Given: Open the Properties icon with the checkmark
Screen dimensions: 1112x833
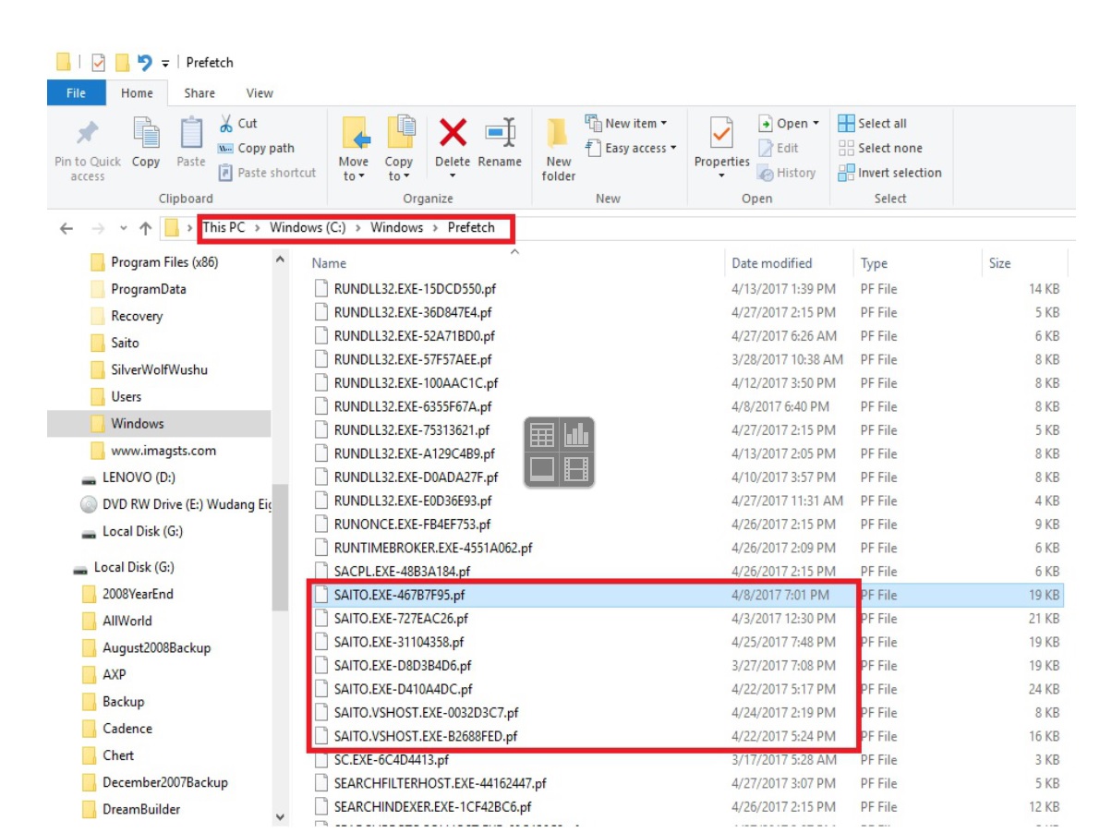Looking at the screenshot, I should pos(721,135).
